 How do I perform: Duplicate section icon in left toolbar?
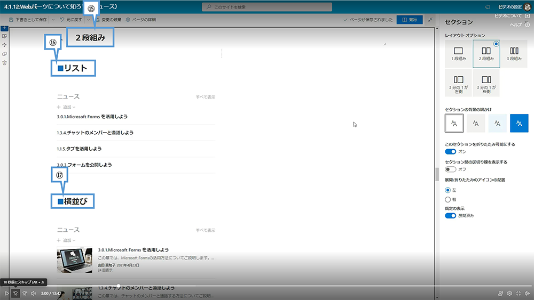pyautogui.click(x=4, y=54)
